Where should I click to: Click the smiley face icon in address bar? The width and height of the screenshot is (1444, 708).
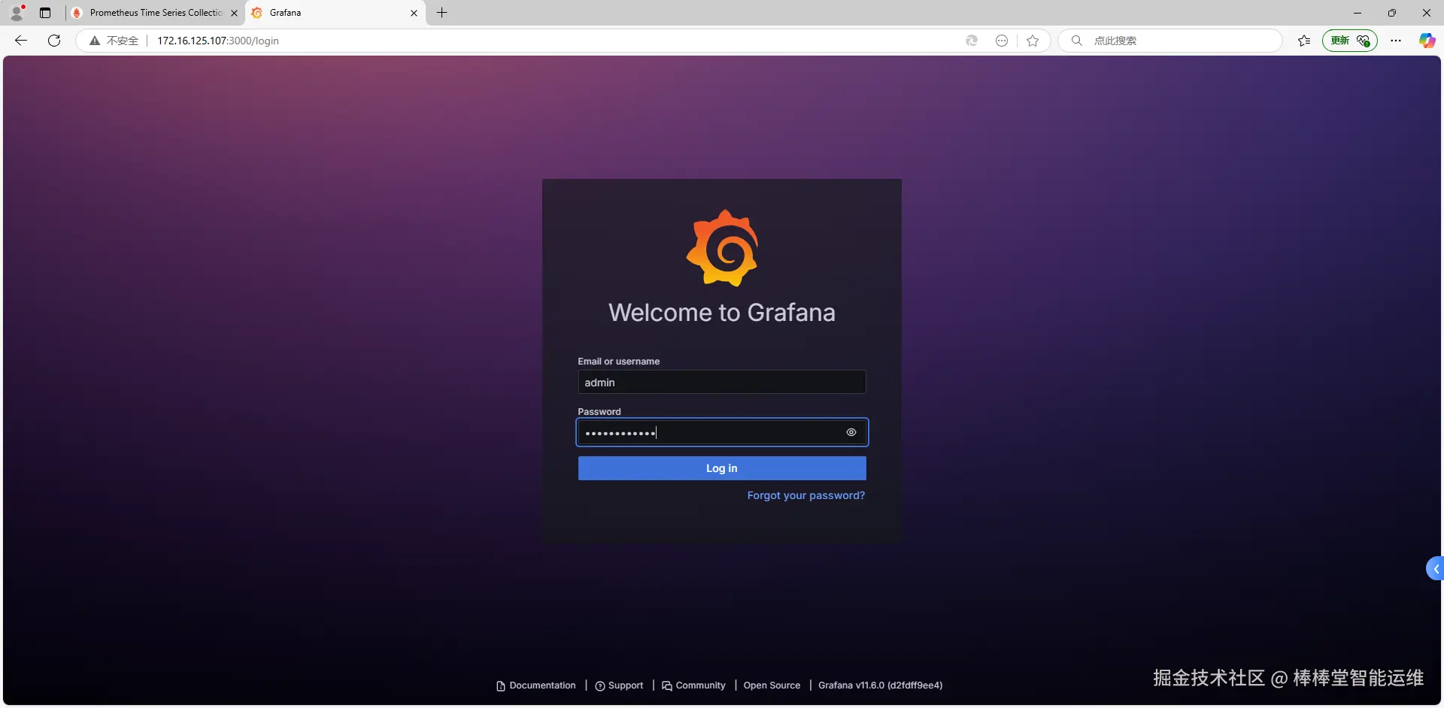click(1002, 41)
